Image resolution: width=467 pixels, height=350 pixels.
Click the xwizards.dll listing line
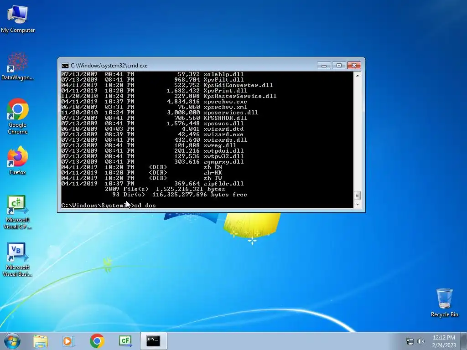coord(154,140)
